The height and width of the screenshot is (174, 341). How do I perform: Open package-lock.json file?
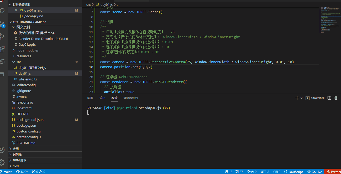[x=45, y=120]
